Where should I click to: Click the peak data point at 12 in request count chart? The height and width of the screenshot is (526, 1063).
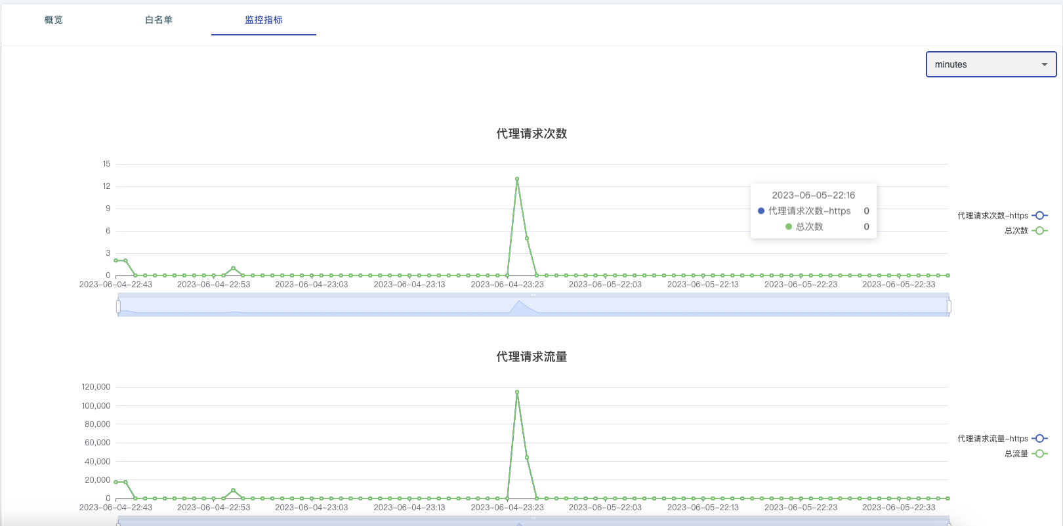pyautogui.click(x=517, y=178)
